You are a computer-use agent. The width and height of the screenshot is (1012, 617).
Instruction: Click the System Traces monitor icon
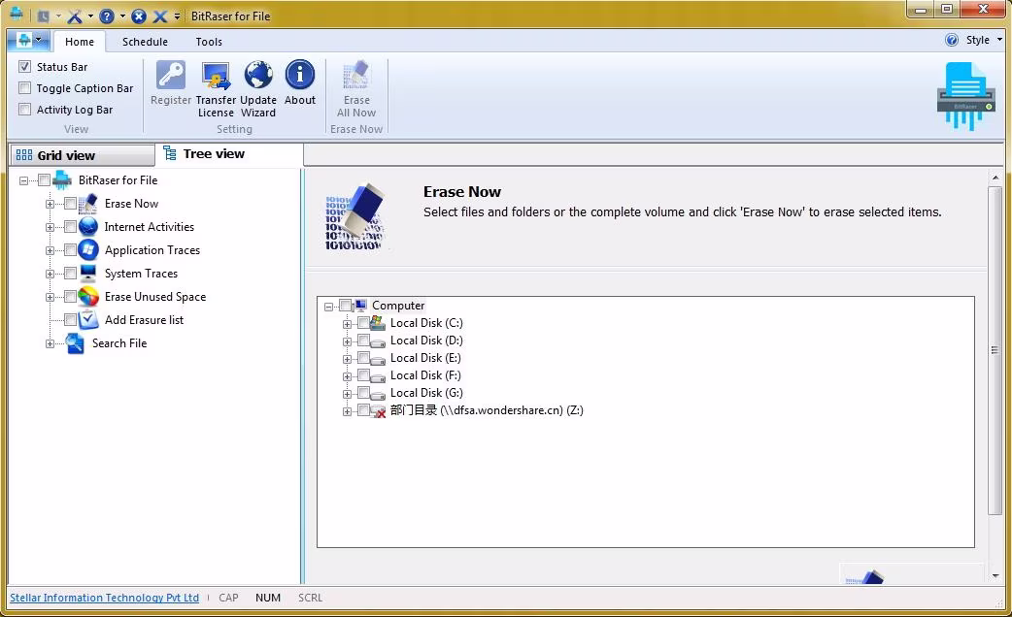pyautogui.click(x=87, y=274)
